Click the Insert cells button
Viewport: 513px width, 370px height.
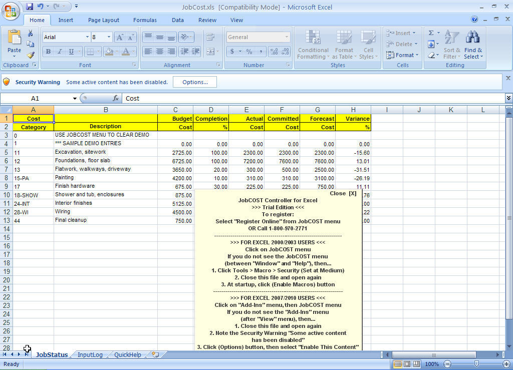pyautogui.click(x=401, y=33)
